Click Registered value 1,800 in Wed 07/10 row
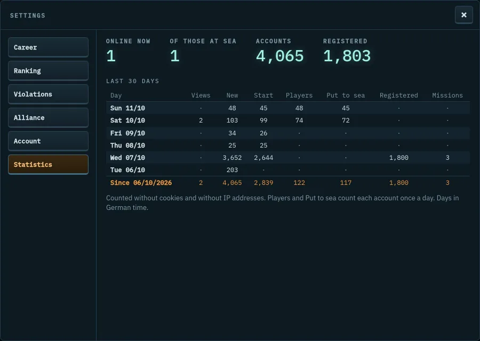480x341 pixels. pyautogui.click(x=398, y=158)
